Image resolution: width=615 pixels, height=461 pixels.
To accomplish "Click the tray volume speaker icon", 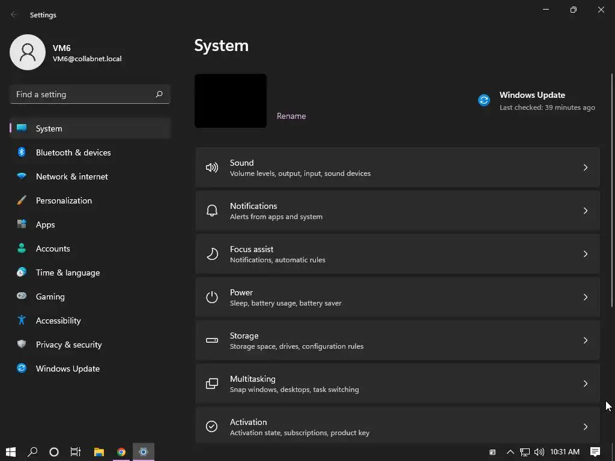I will (x=539, y=452).
